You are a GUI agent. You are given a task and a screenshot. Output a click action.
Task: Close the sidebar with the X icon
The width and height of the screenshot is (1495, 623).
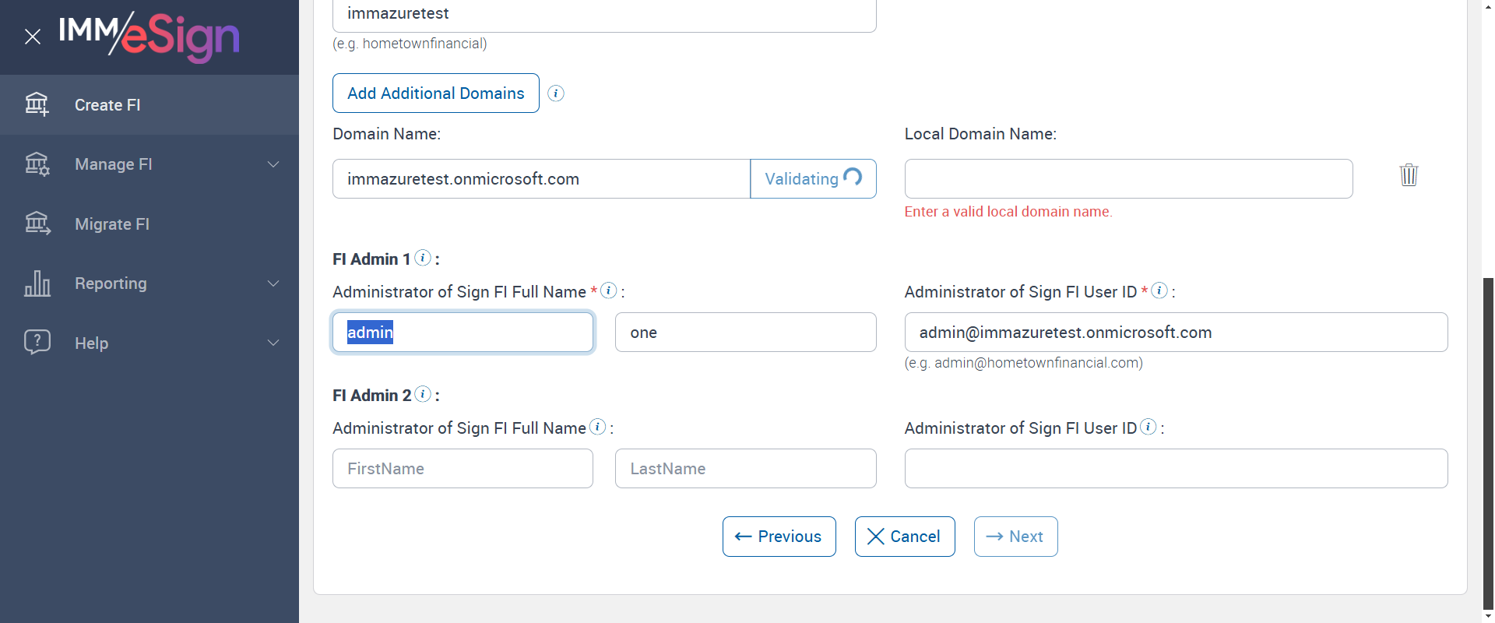coord(33,37)
